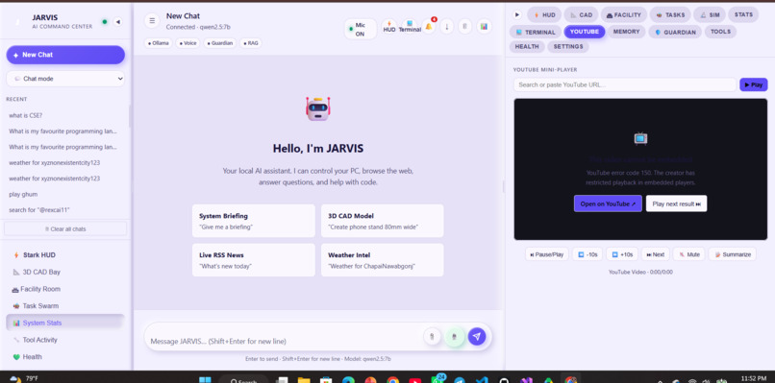Viewport: 775px width, 383px height.
Task: Select the Live RSS News suggestion card
Action: (254, 259)
